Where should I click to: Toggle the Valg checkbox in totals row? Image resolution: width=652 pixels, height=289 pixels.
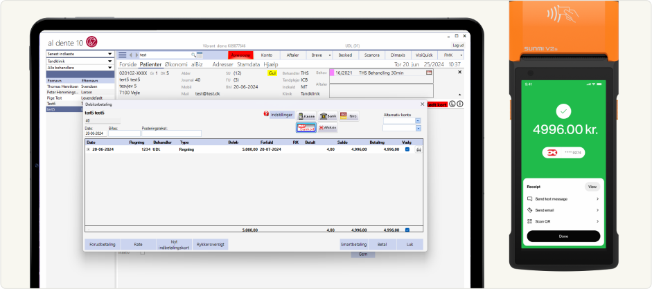tap(407, 230)
